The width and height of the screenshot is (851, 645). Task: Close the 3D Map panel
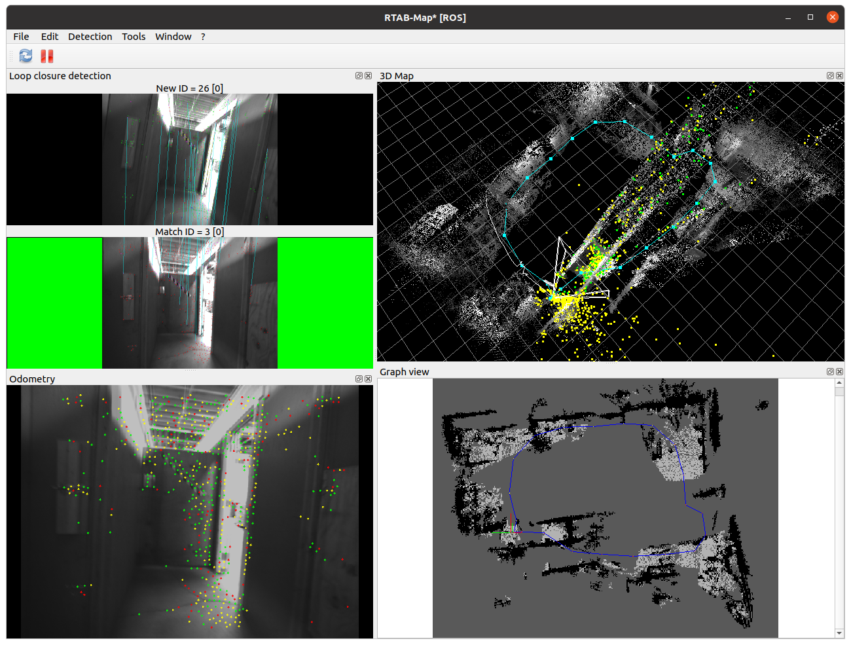(839, 76)
